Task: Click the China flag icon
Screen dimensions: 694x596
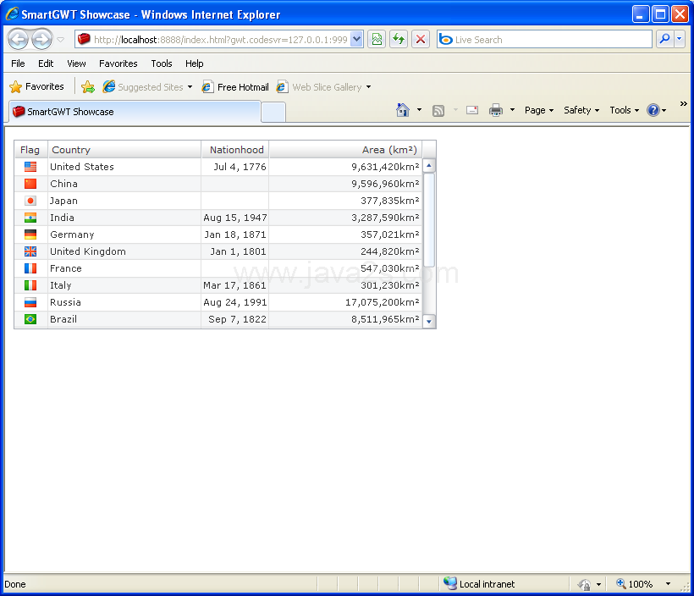Action: [x=30, y=184]
